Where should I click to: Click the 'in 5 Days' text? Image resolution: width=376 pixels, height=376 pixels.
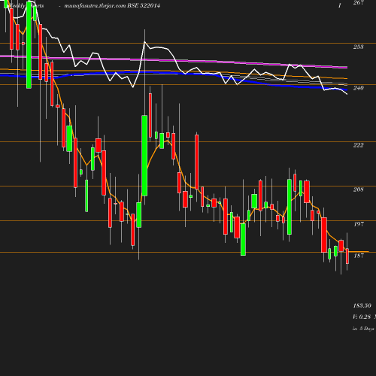coord(363,329)
